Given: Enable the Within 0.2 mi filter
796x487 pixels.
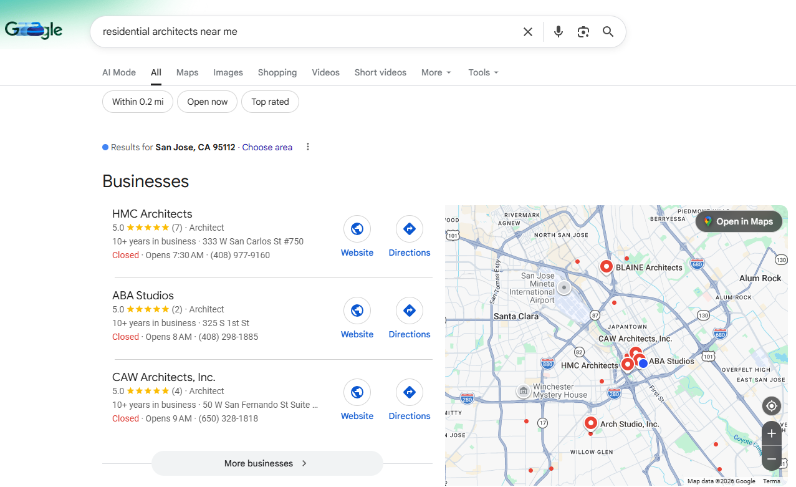Looking at the screenshot, I should [x=138, y=102].
